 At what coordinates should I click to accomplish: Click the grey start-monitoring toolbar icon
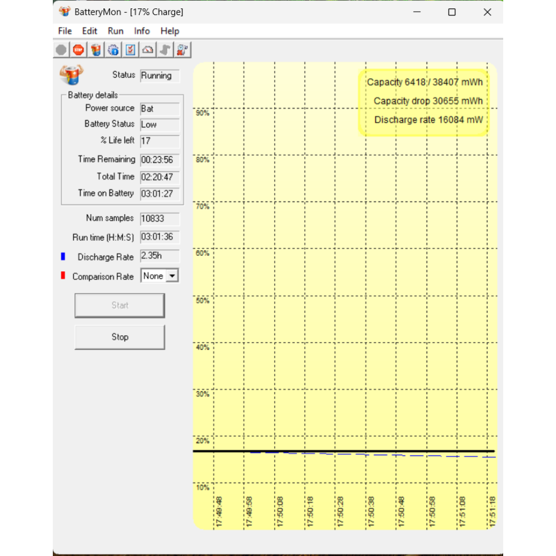(x=61, y=50)
